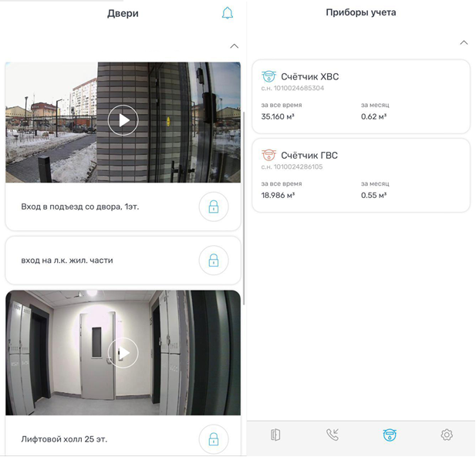Collapse the doors list chevron
Screen dimensions: 476x457
click(x=234, y=46)
